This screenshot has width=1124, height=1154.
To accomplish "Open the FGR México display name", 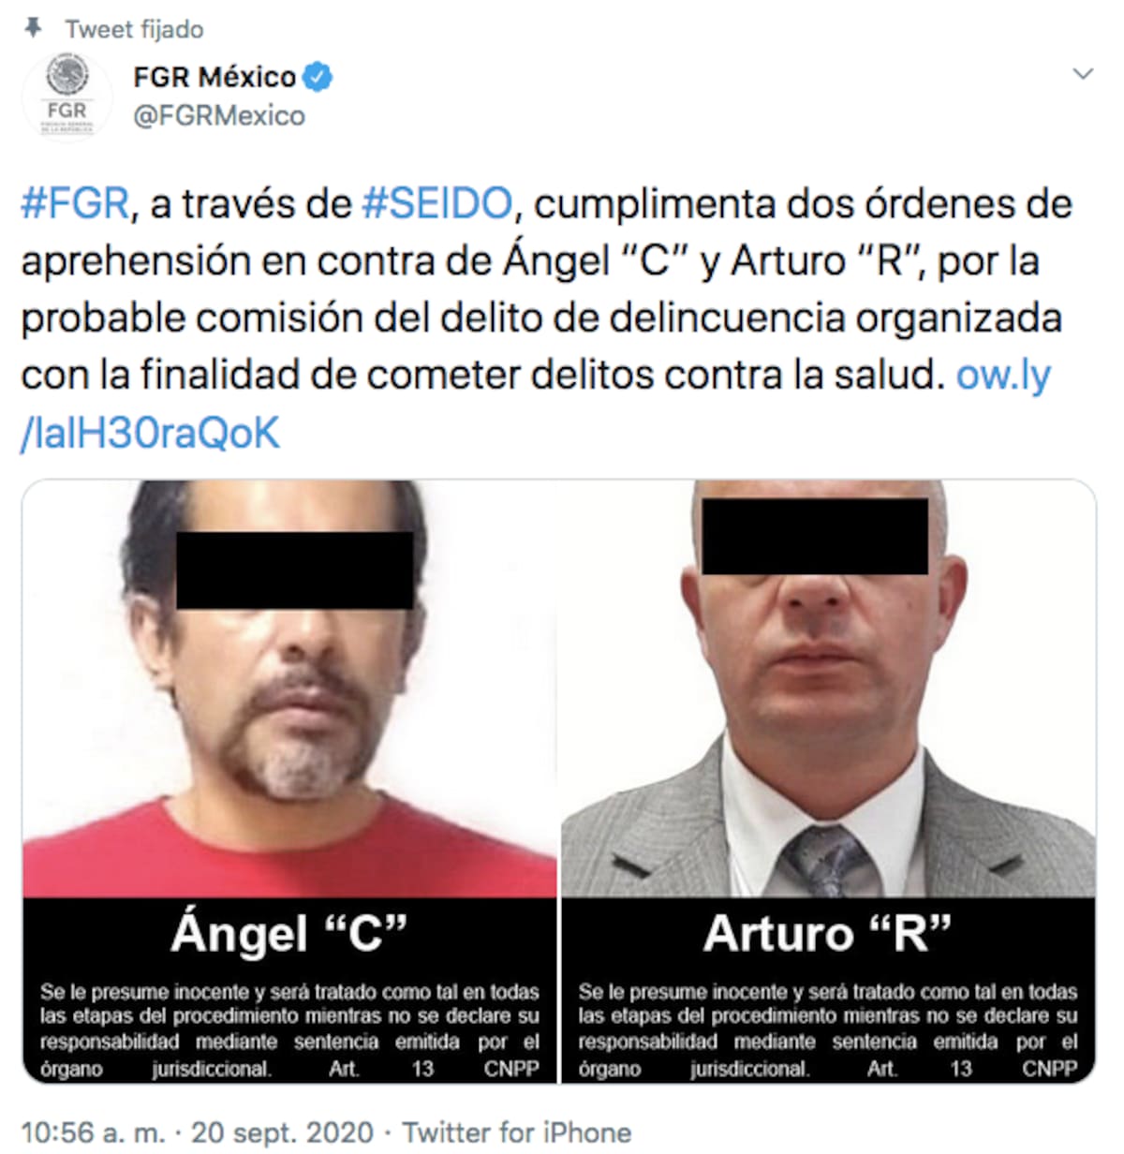I will [214, 77].
